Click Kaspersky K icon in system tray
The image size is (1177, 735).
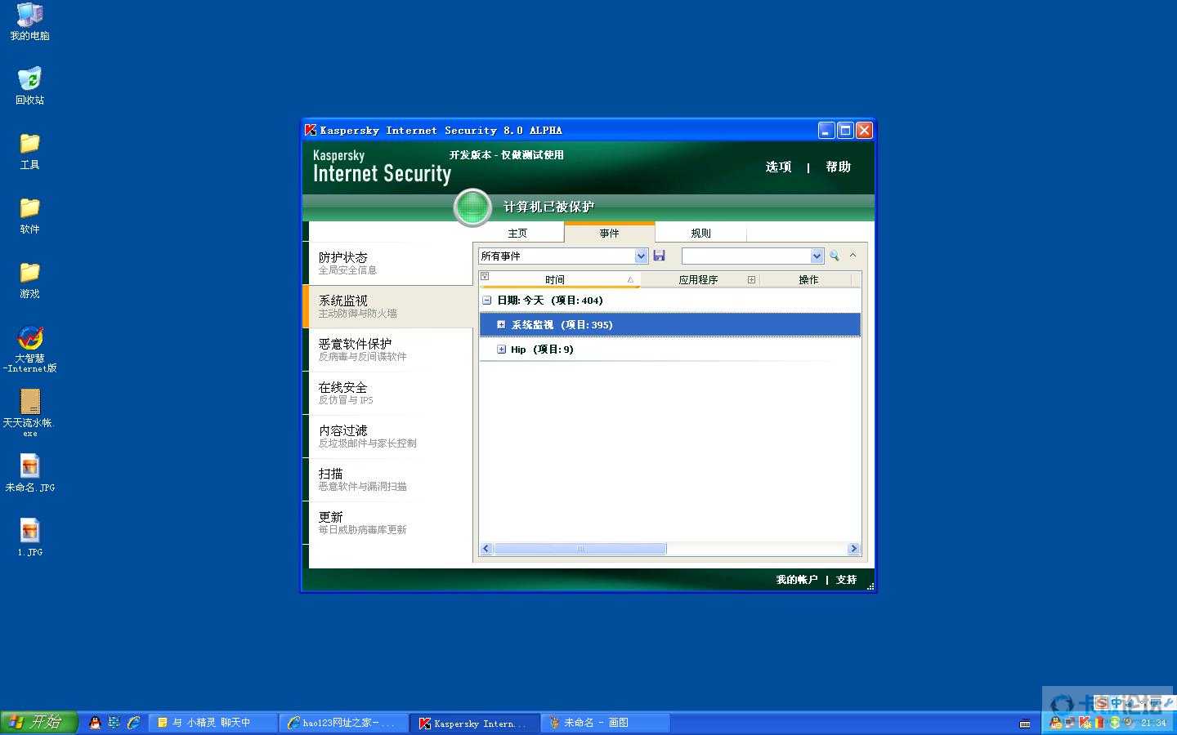coord(1085,723)
